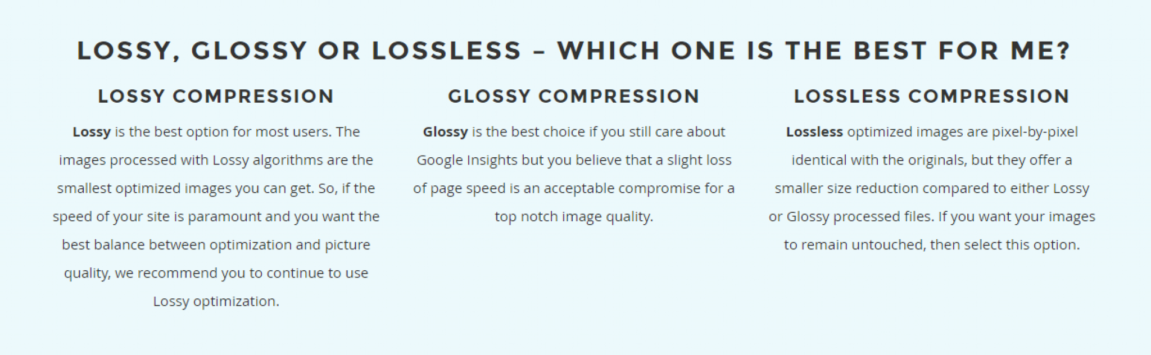Click the line 'top notch image quality.'

pyautogui.click(x=574, y=217)
